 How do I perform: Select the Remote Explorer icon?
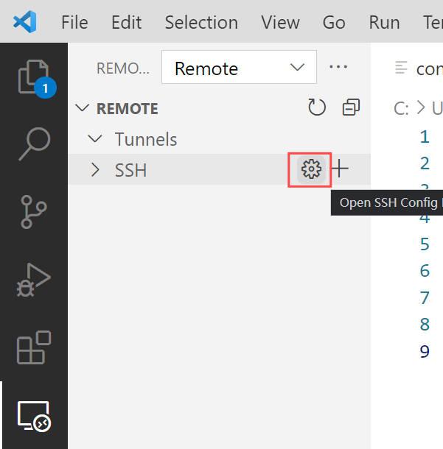34,416
